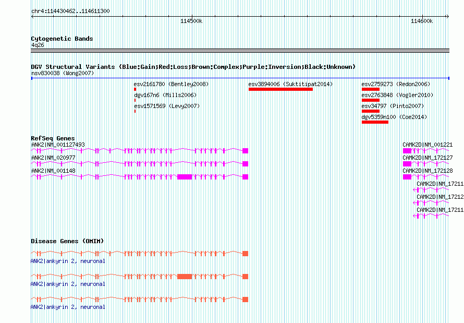Click the red loss bar under esv2763848

click(x=371, y=100)
